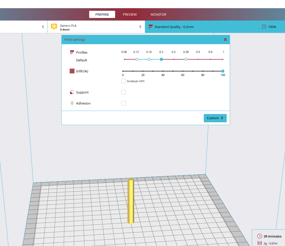Click the filament spool icon by 2g

click(x=260, y=243)
